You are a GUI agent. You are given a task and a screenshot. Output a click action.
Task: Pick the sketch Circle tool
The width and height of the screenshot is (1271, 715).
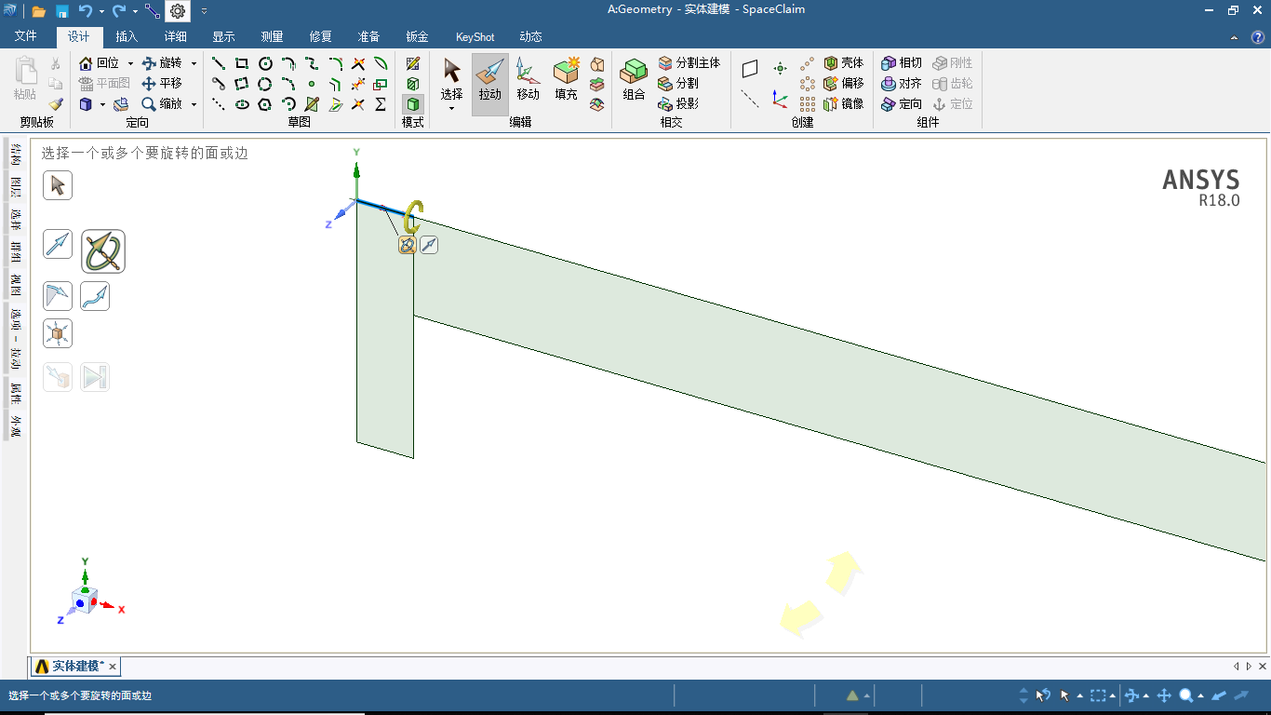click(265, 63)
